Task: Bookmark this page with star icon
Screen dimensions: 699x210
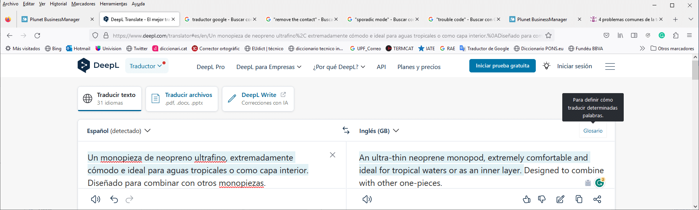Action: pyautogui.click(x=548, y=36)
